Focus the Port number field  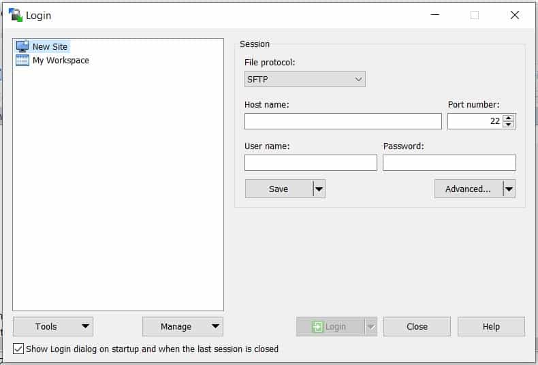475,121
